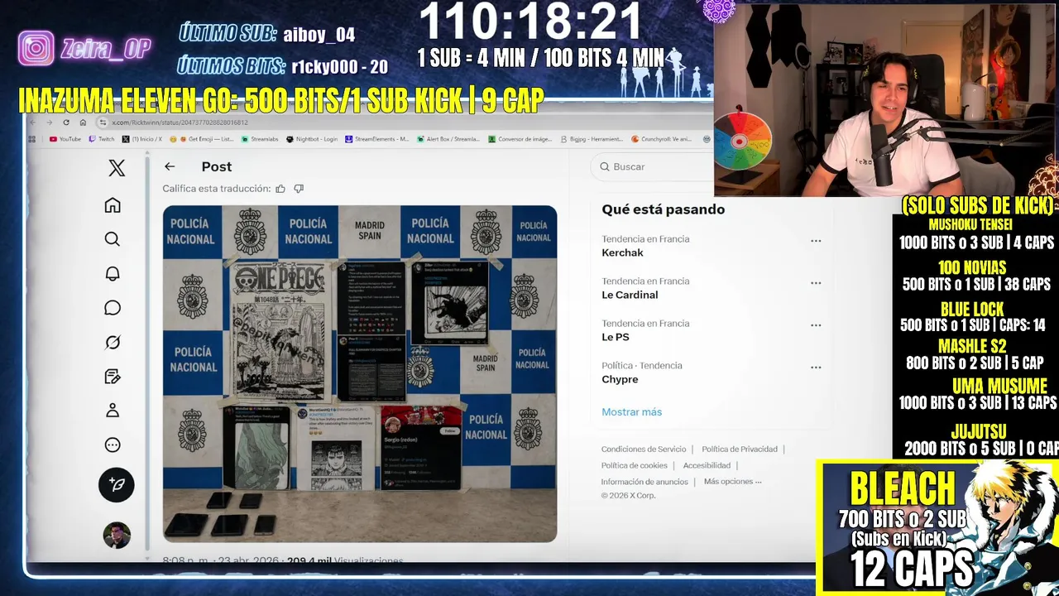
Task: Click the Buscar search field
Action: click(x=654, y=166)
